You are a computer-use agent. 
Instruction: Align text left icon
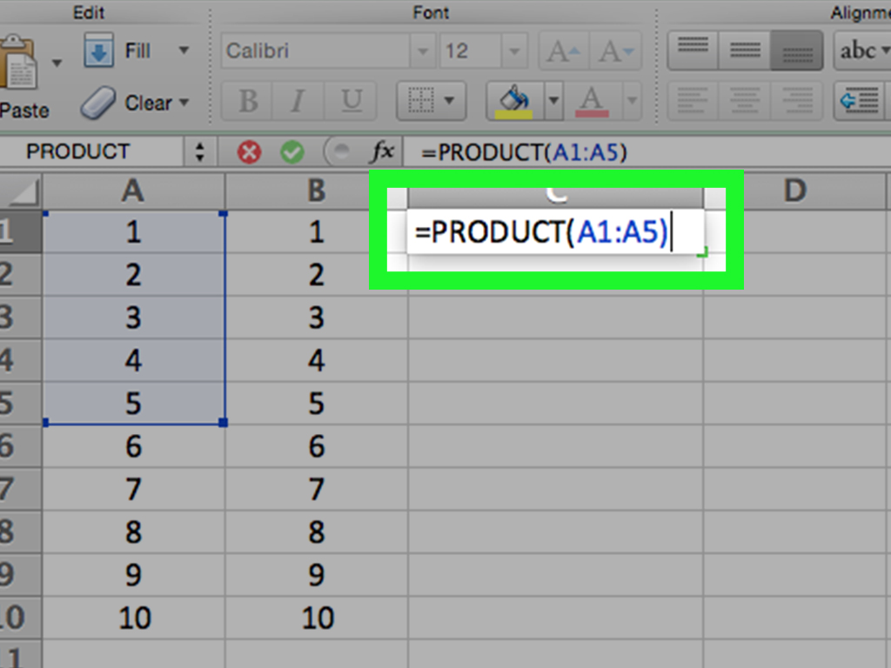point(693,101)
